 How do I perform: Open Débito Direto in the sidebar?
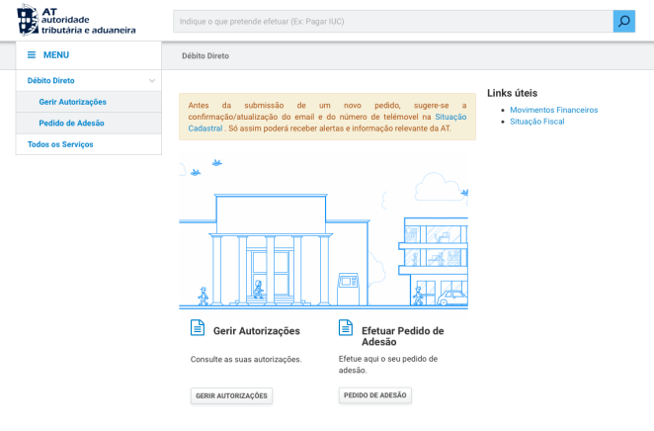tap(51, 80)
